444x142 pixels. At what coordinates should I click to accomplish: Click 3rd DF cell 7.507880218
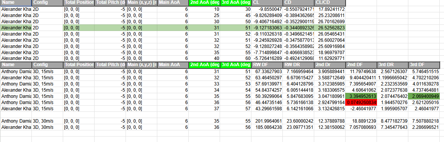tap(424, 121)
